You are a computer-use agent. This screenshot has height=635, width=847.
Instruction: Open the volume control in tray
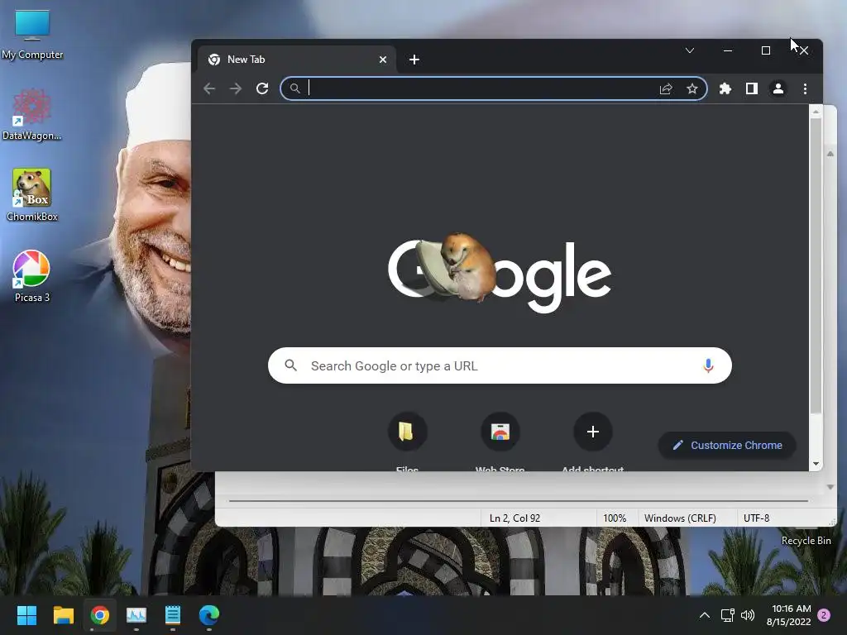click(x=748, y=615)
